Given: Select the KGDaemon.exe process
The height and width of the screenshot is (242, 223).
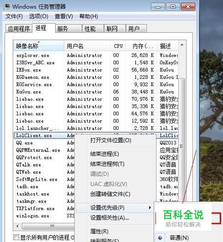Looking at the screenshot, I should coord(96,77).
